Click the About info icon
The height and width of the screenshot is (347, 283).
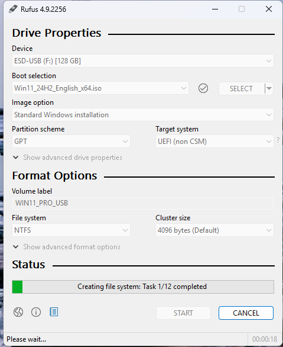tap(36, 312)
